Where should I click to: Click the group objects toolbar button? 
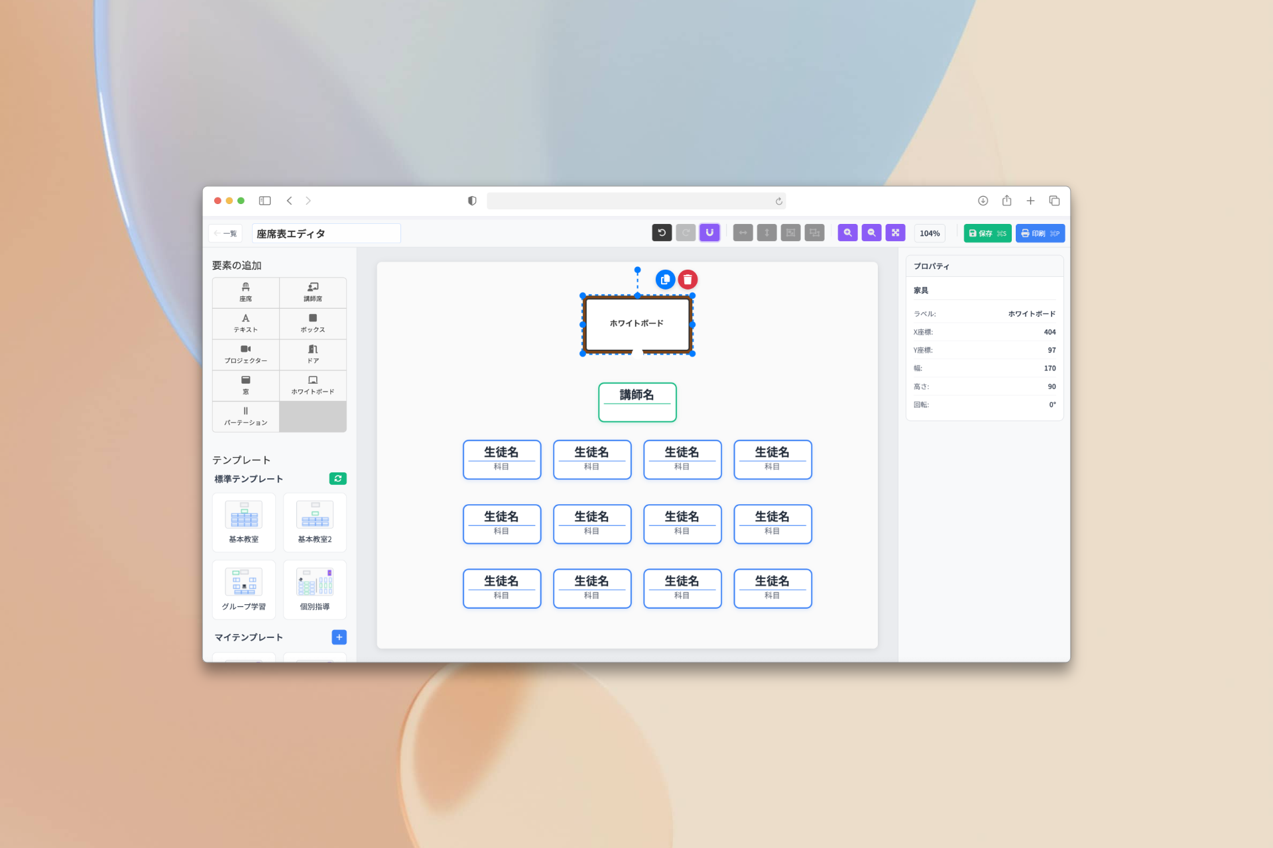(x=790, y=233)
